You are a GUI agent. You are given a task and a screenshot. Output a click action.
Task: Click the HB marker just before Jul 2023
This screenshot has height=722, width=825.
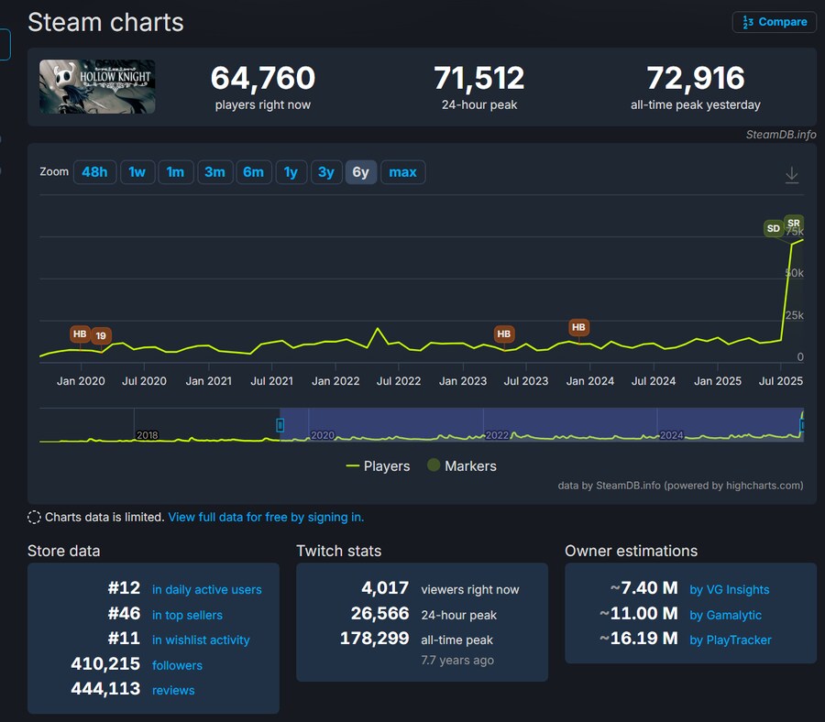[504, 334]
